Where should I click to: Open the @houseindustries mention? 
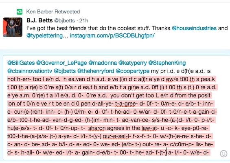tap(194, 28)
